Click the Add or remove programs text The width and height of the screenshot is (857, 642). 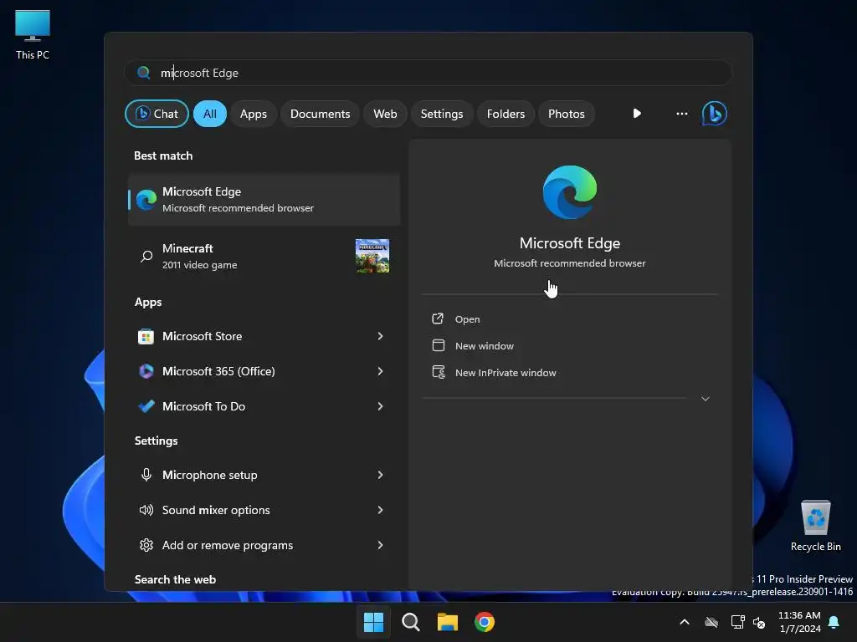tap(228, 545)
